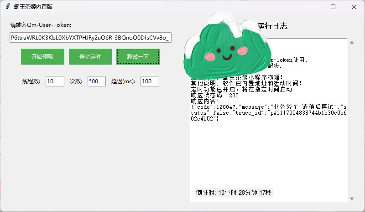Minimize the 霸王茶姬内置版 window
Image resolution: width=365 pixels, height=212 pixels.
(312, 7)
